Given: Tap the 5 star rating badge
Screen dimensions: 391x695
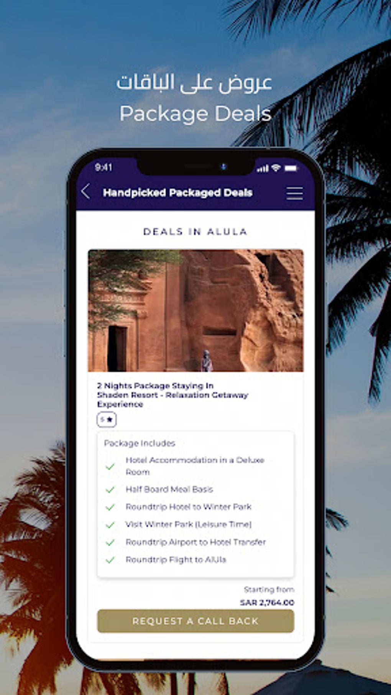Looking at the screenshot, I should [107, 419].
